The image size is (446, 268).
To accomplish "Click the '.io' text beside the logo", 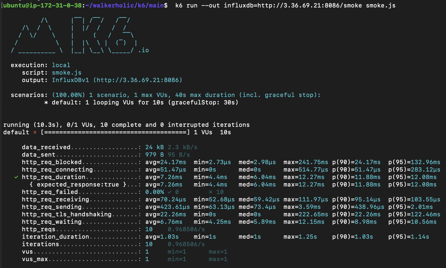I will (x=143, y=50).
